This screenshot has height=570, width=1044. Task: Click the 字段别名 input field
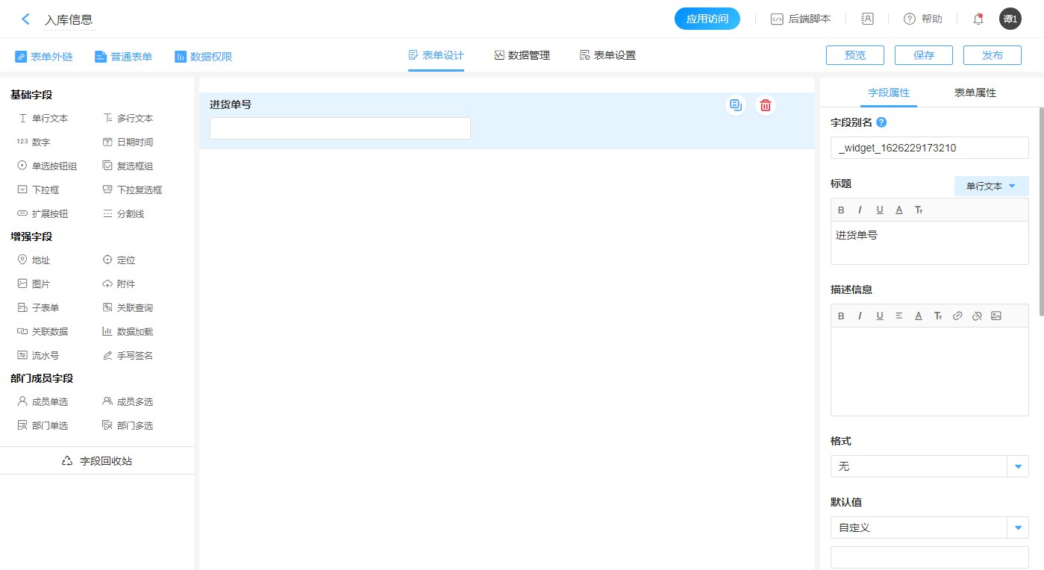coord(929,148)
